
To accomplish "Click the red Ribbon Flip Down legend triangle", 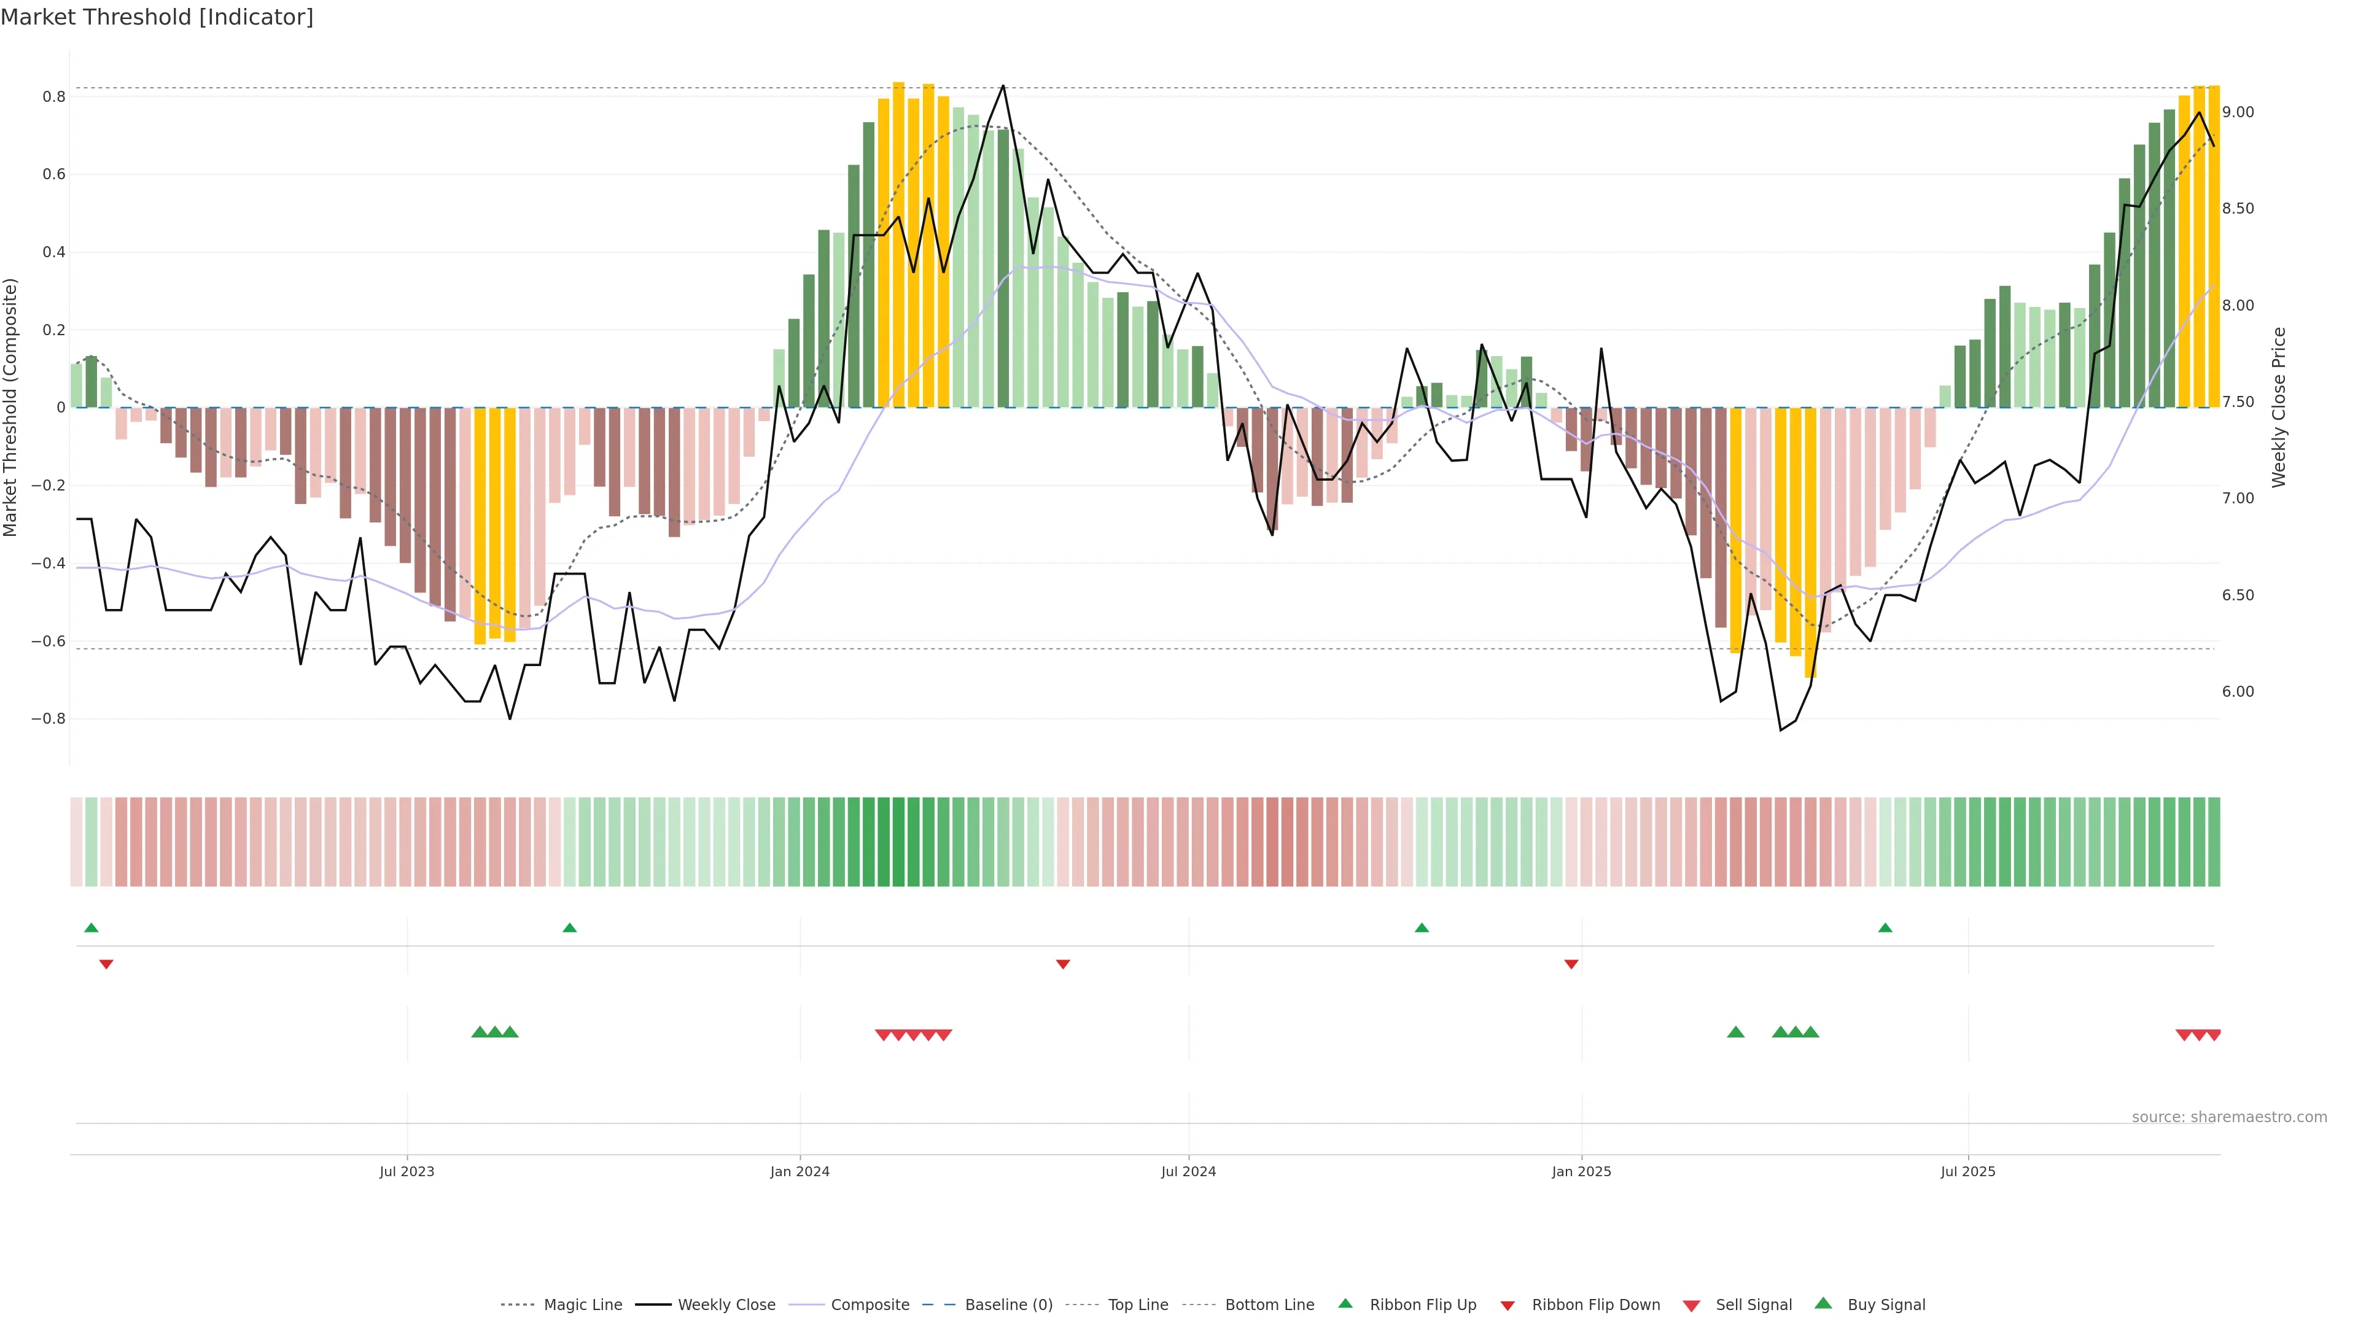I will click(1508, 1305).
